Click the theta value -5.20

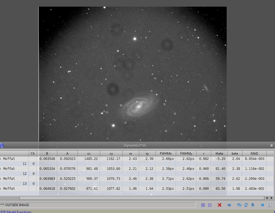click(x=220, y=159)
